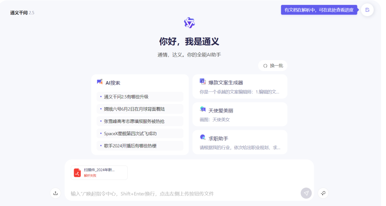This screenshot has height=206, width=386.
Task: Open the 天使爱美丽 card
Action: [240, 114]
